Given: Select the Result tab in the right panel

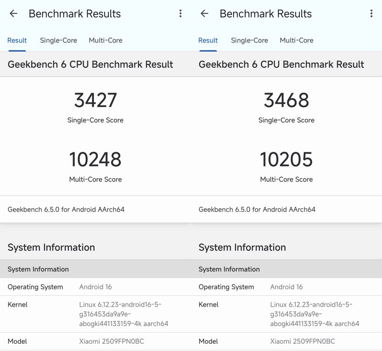Looking at the screenshot, I should tap(208, 41).
